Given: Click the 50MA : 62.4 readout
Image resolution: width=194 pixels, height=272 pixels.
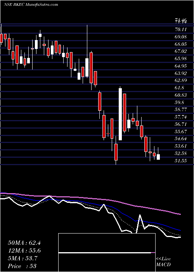Looking at the screenshot, I should coord(24,243).
